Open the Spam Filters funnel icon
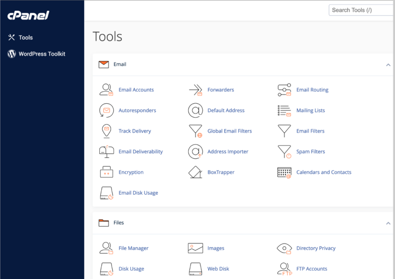This screenshot has width=395, height=279. click(x=284, y=152)
